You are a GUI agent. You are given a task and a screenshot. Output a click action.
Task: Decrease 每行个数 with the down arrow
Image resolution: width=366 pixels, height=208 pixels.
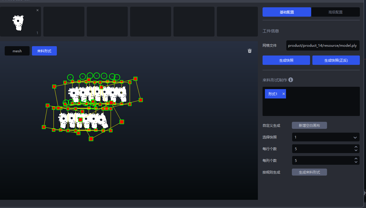pos(356,150)
